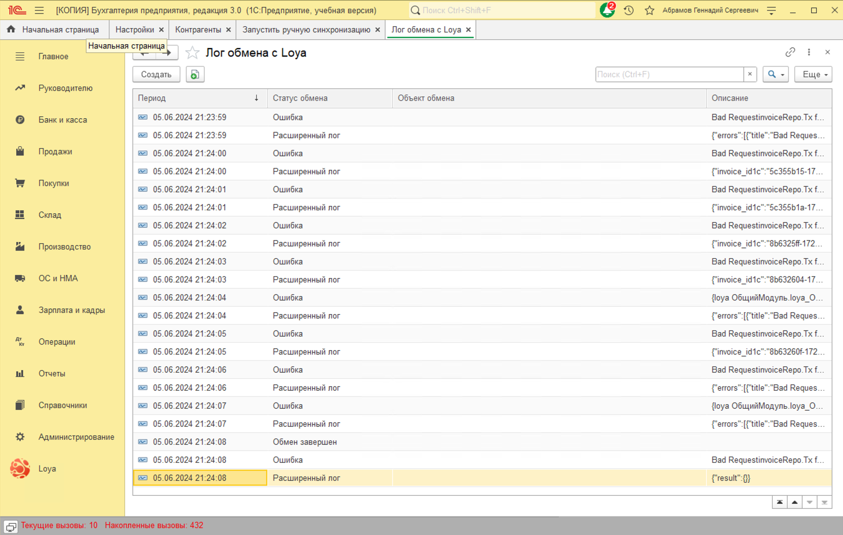Navigate forward with the right arrow button
Image resolution: width=843 pixels, height=535 pixels.
click(x=168, y=53)
